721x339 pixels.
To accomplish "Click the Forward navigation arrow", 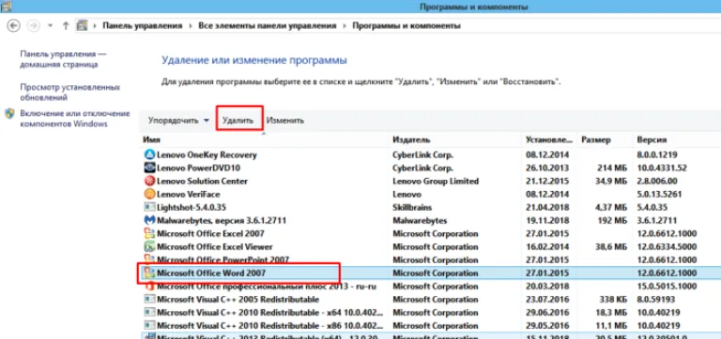I will click(33, 25).
